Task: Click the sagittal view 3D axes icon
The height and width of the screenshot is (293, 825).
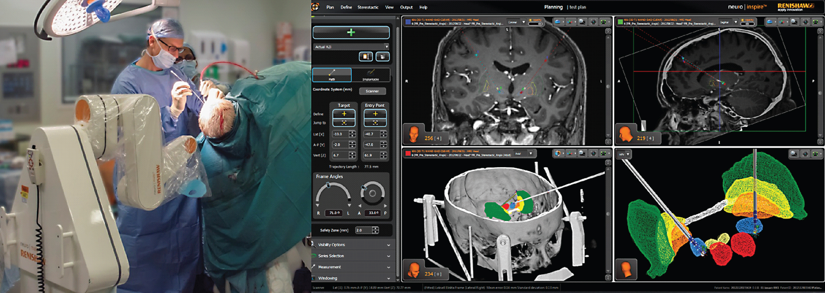Action: 782,22
